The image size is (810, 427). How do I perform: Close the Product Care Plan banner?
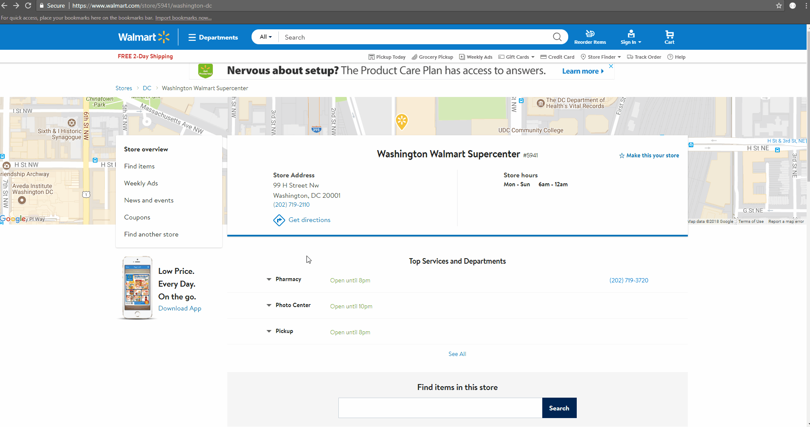click(x=611, y=66)
